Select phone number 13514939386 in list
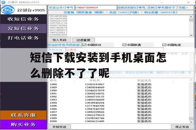 pyautogui.click(x=57, y=16)
